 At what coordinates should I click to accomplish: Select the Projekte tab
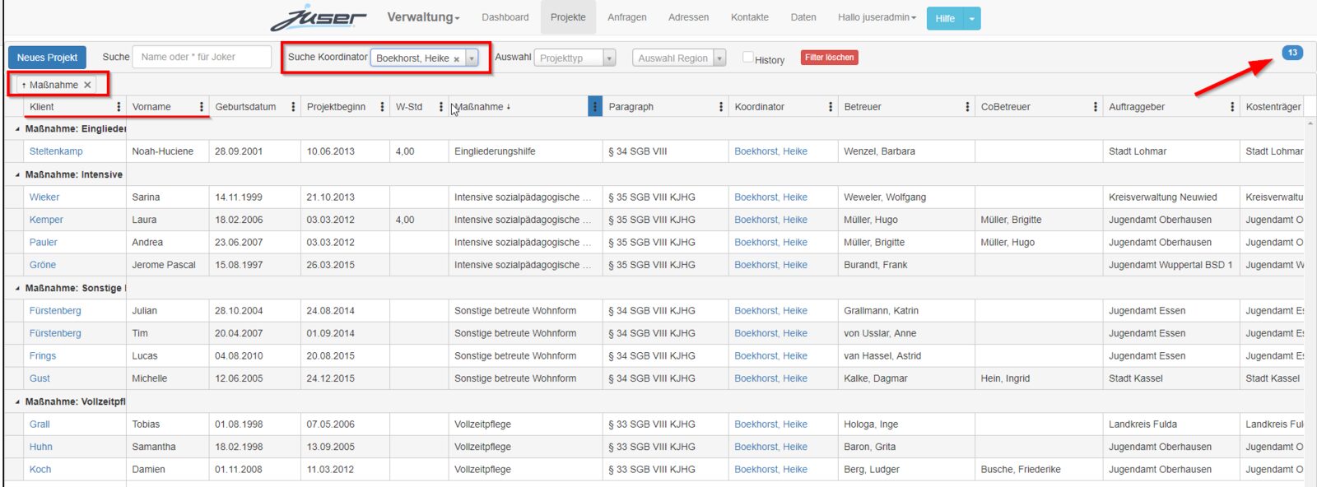(x=568, y=17)
